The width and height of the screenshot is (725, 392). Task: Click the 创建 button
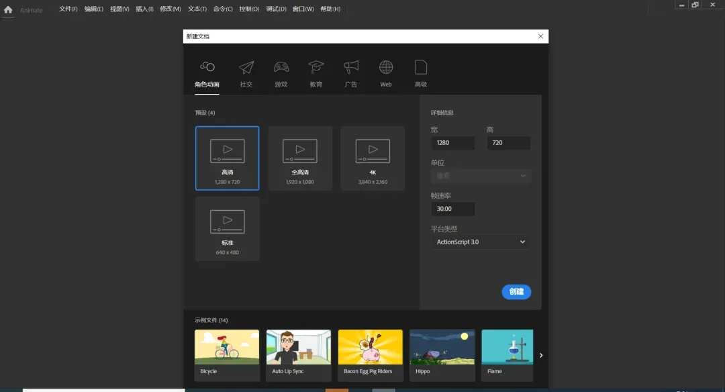point(516,292)
